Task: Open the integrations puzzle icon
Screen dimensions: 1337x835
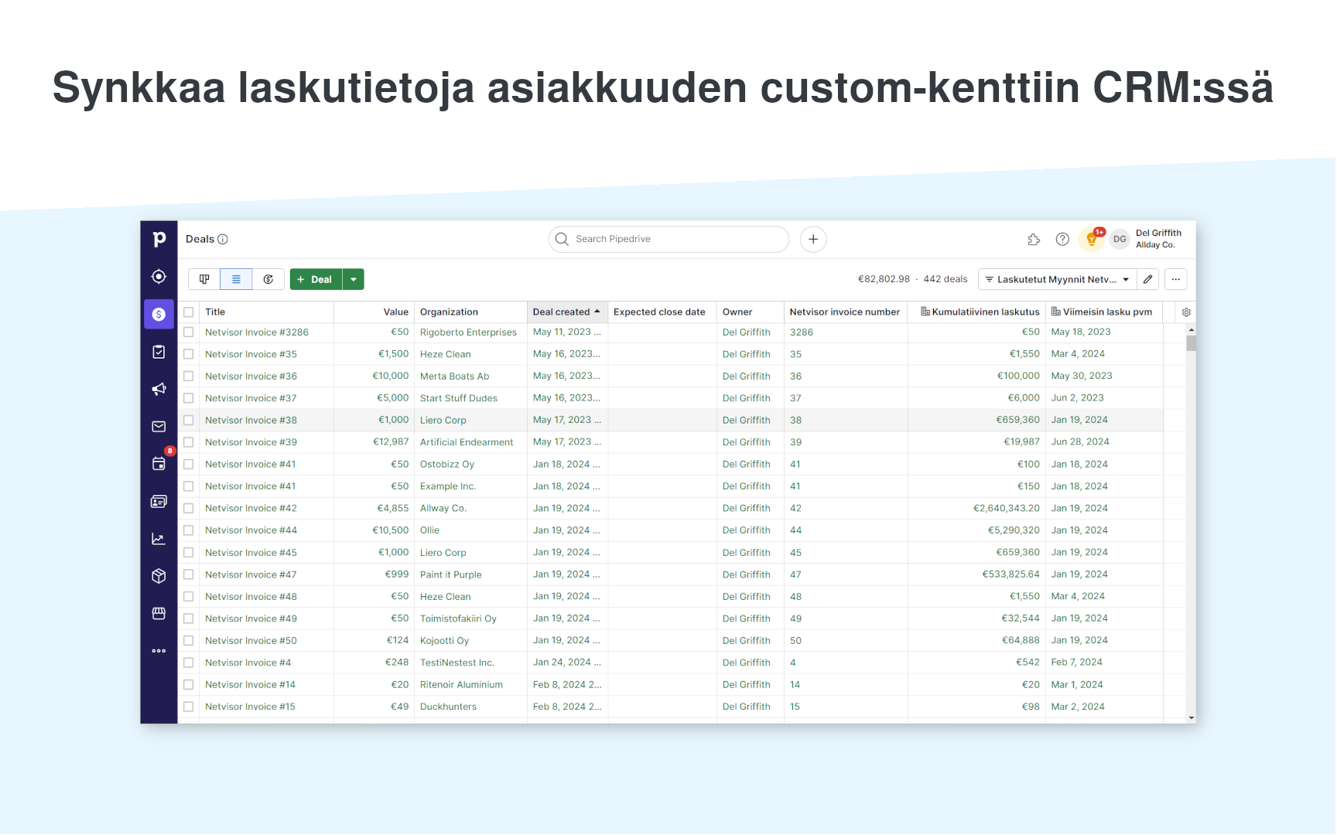Action: [x=1034, y=240]
